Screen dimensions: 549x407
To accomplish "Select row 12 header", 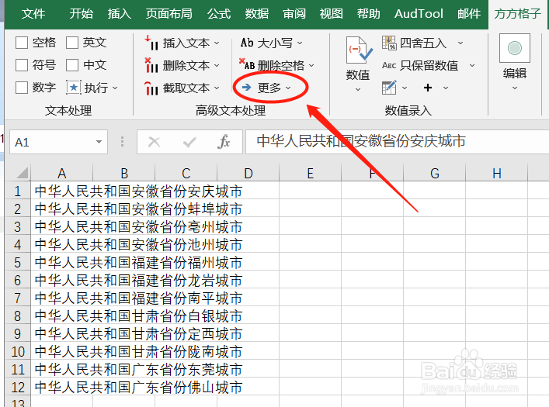I will pyautogui.click(x=18, y=388).
